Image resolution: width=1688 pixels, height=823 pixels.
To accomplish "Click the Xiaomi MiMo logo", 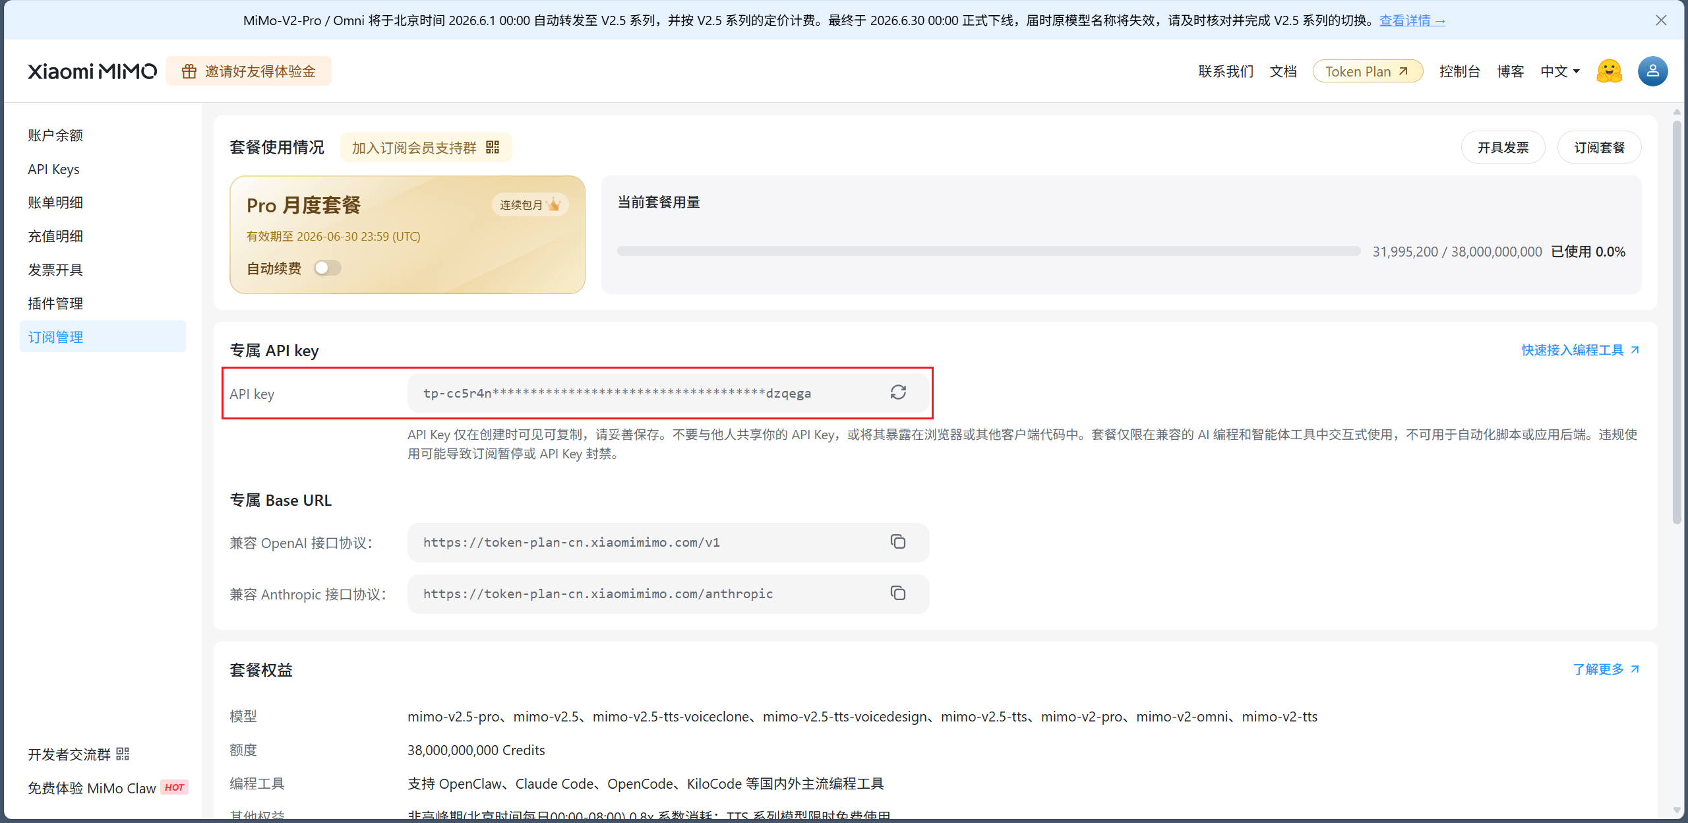I will coord(92,71).
